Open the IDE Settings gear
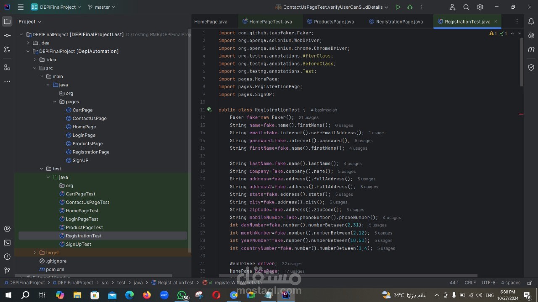The image size is (538, 302). tap(480, 7)
